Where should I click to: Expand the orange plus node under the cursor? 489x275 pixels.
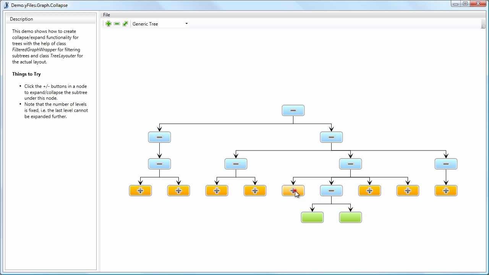[x=293, y=191]
